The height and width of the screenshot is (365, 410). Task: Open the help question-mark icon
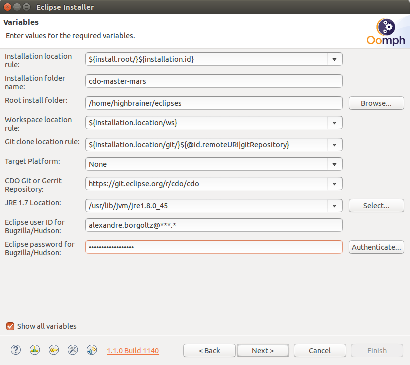click(16, 350)
